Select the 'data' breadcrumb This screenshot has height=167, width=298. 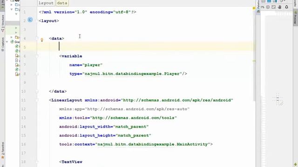pos(62,3)
